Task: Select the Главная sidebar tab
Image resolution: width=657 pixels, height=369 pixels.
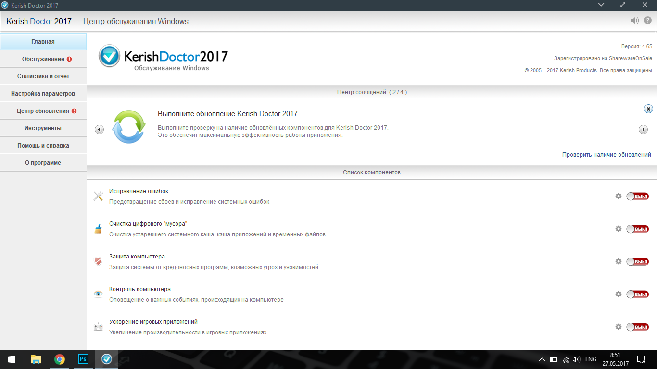Action: tap(43, 42)
